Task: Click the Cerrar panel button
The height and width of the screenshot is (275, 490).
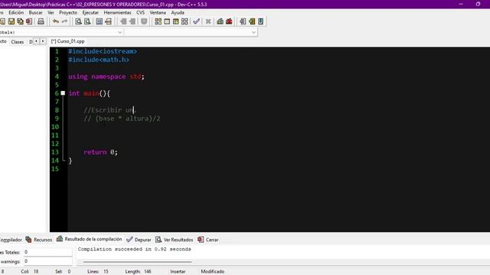Action: point(207,239)
